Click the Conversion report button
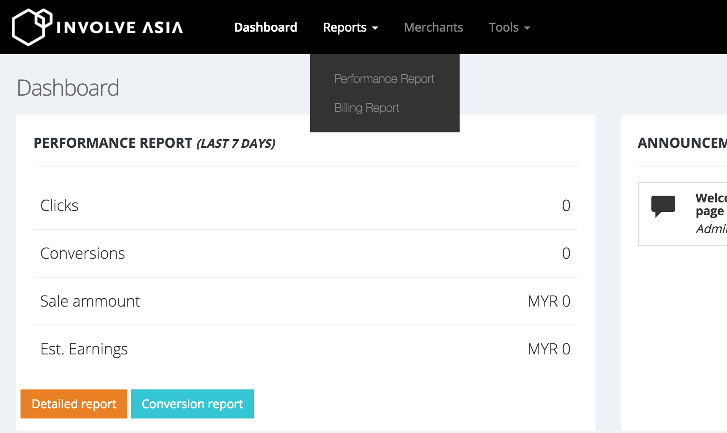 192,404
